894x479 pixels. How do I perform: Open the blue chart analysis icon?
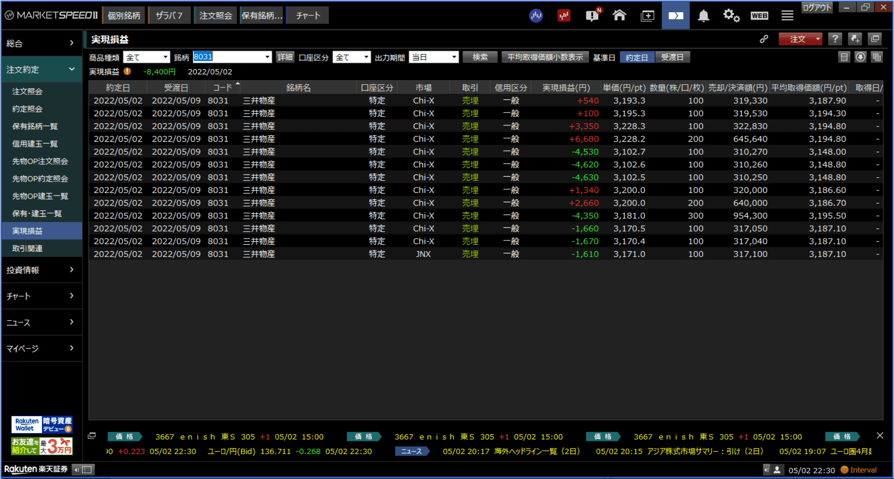[x=536, y=16]
